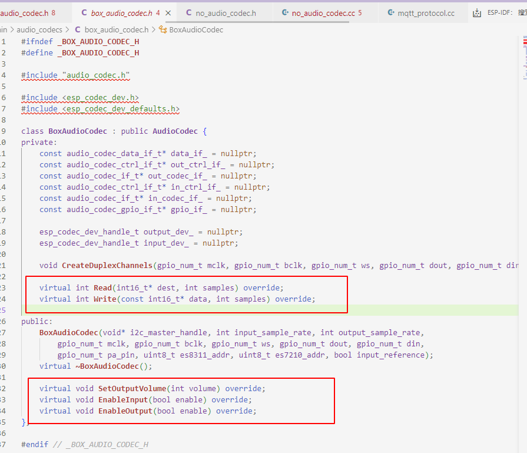Open the no_audio_codec.h tab

(226, 13)
